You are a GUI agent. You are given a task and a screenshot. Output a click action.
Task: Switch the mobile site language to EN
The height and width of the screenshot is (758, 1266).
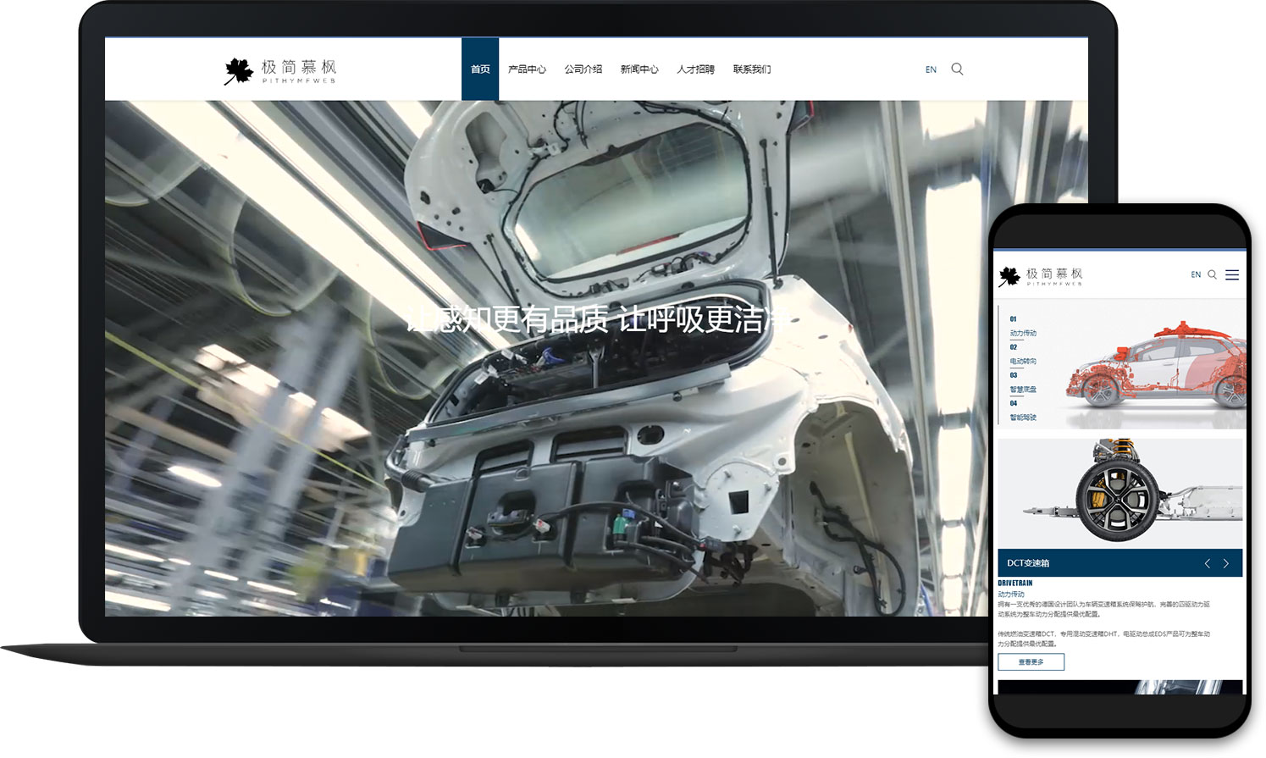[x=1196, y=274]
